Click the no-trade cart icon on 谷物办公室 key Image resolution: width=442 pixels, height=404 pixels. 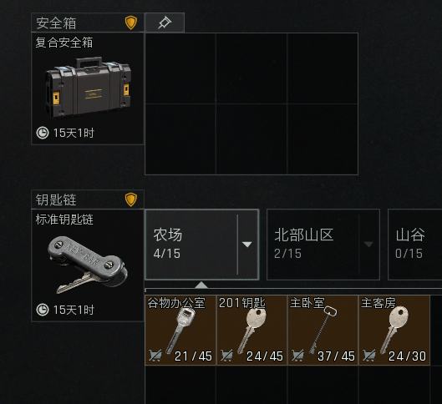155,356
